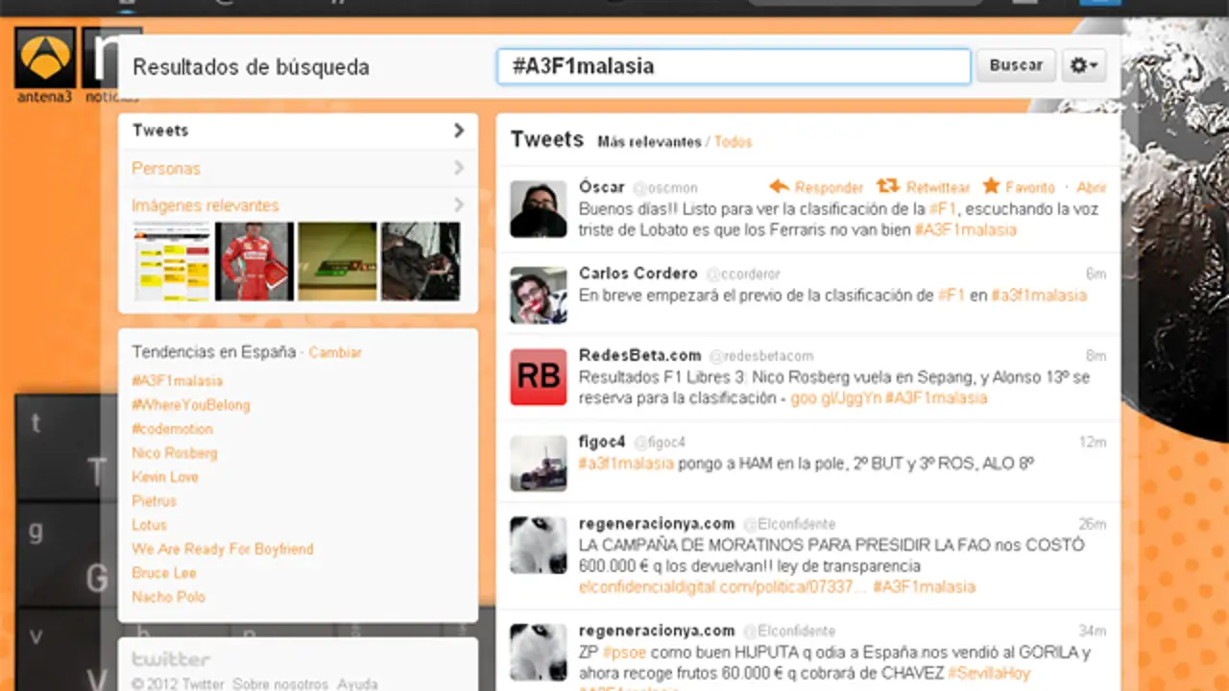The height and width of the screenshot is (691, 1229).
Task: Click the figoc4 name link
Action: (602, 441)
